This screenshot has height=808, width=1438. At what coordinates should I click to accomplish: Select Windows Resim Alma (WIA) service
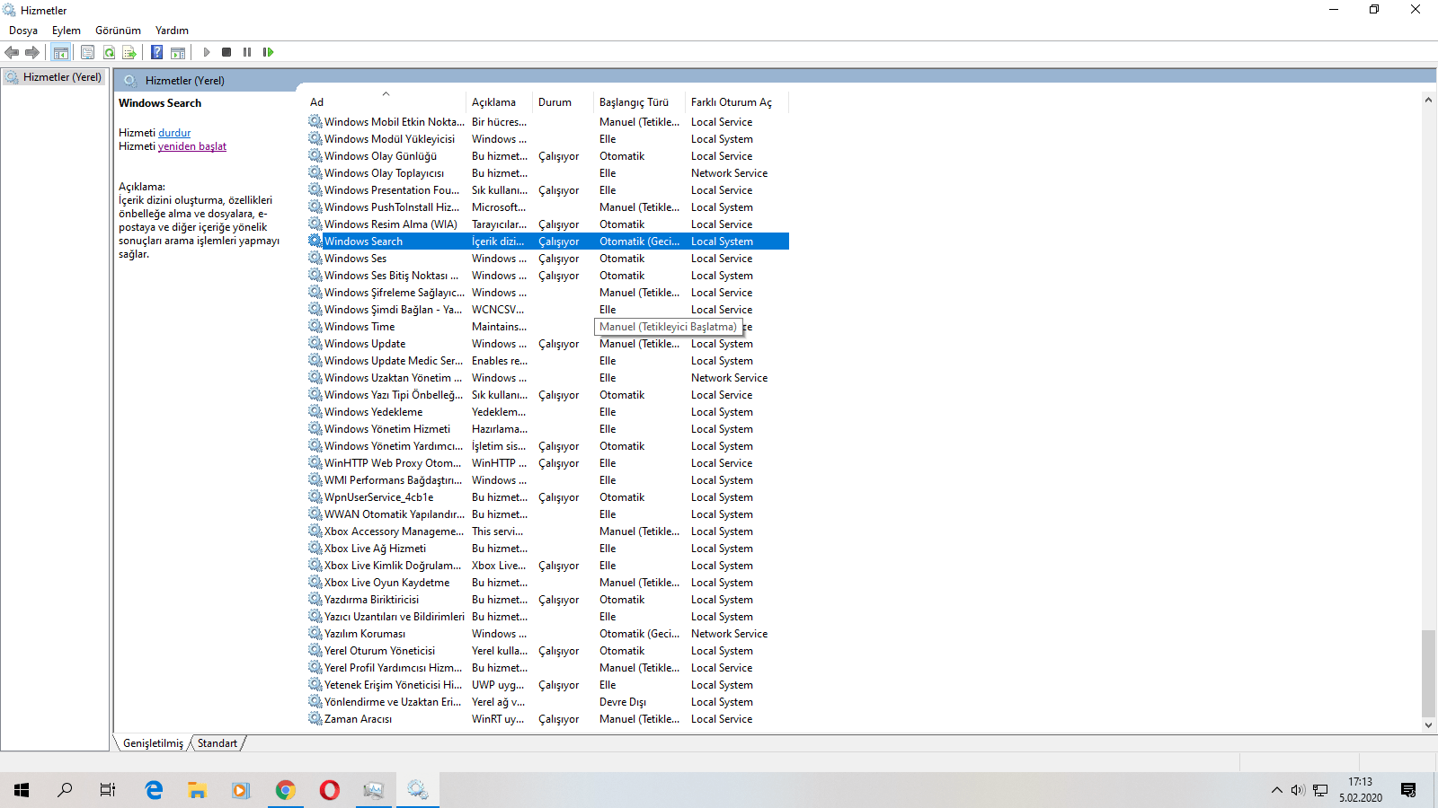click(x=548, y=224)
